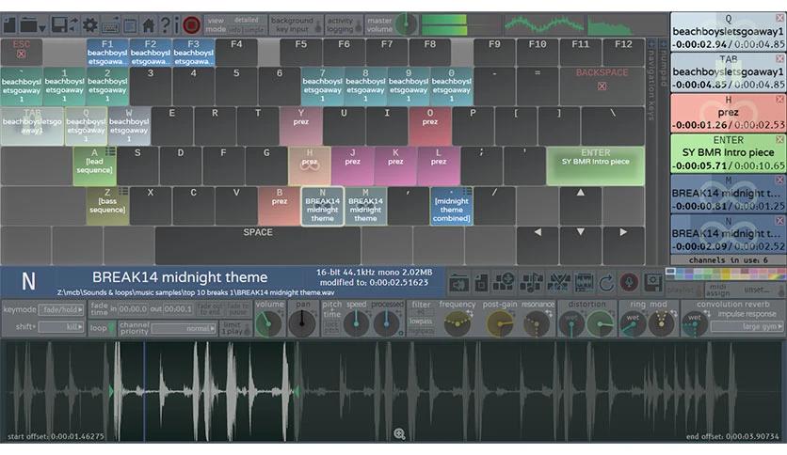This screenshot has width=787, height=455.
Task: Click the home icon in the toolbar
Action: coord(149,25)
